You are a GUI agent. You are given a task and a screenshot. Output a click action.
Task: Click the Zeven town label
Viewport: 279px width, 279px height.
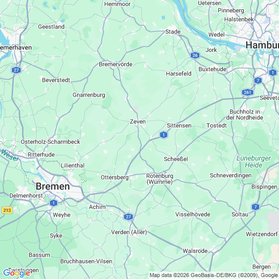point(138,121)
